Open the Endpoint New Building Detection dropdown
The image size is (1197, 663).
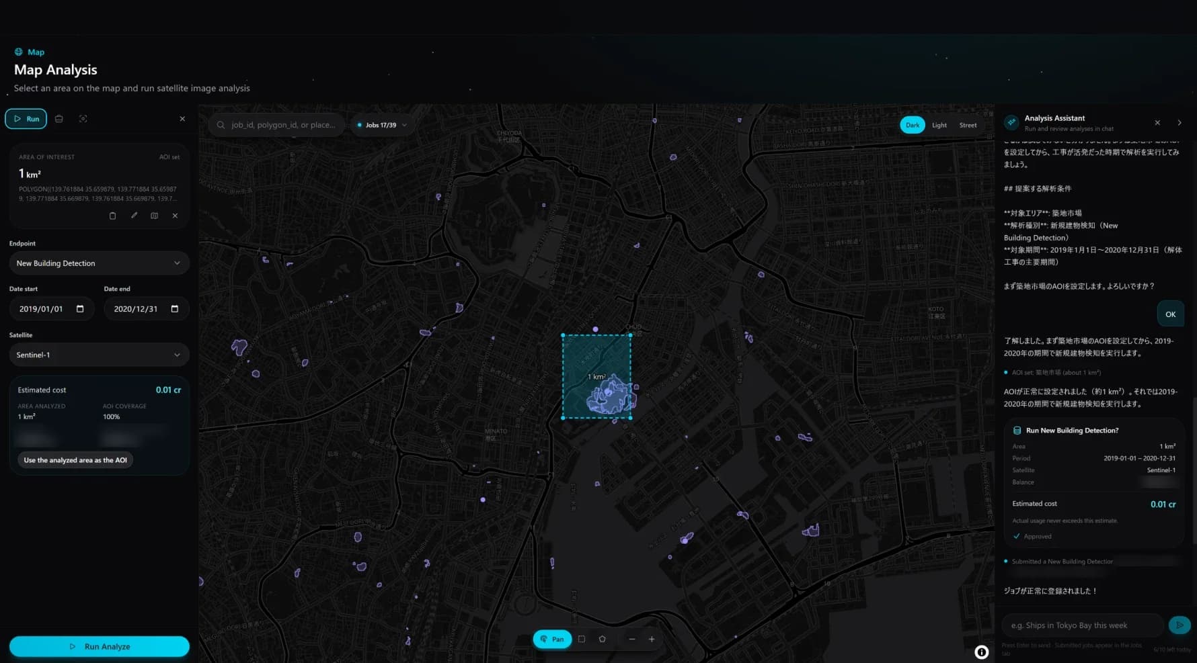[x=99, y=263]
